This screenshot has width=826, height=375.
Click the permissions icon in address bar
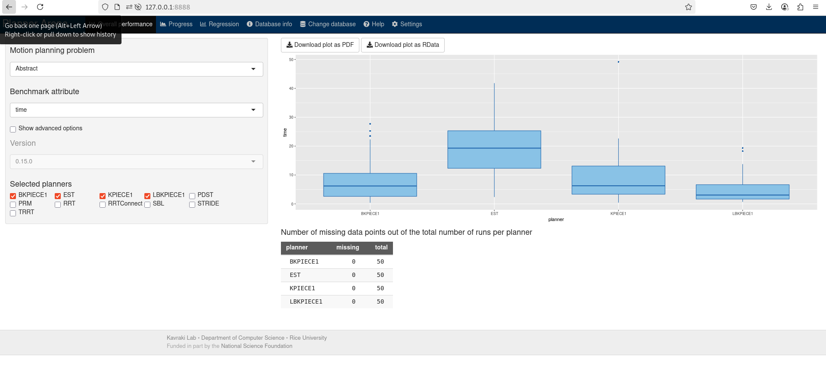click(x=129, y=7)
